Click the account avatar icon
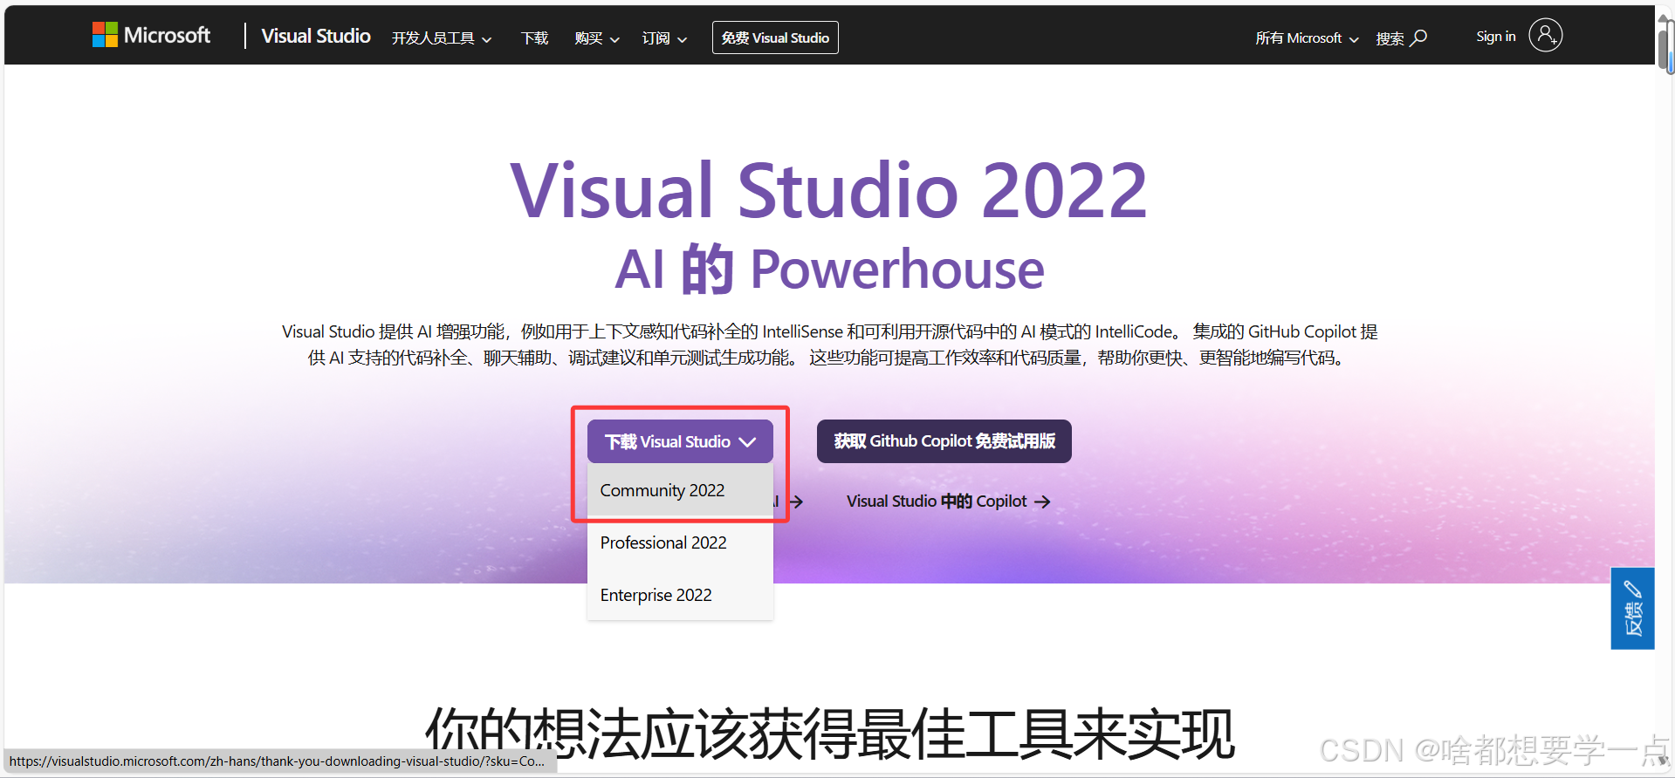1675x778 pixels. click(x=1545, y=35)
